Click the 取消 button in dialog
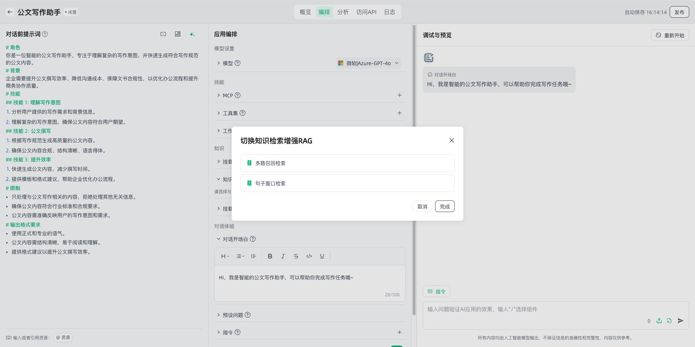Image resolution: width=695 pixels, height=347 pixels. click(422, 207)
